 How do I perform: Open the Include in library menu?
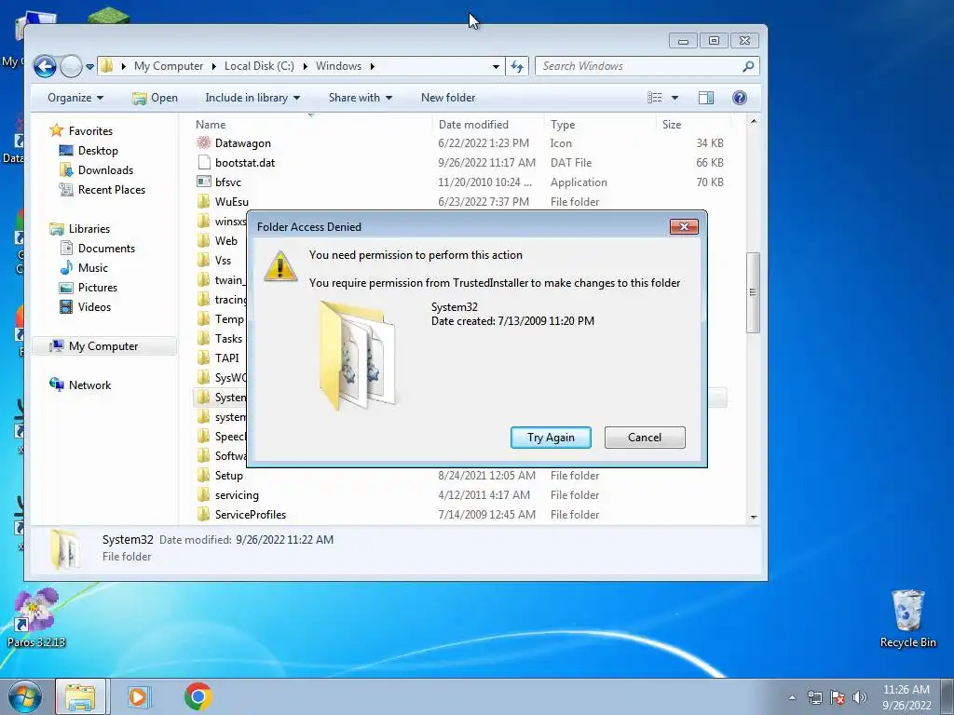(252, 98)
